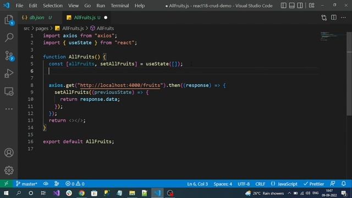This screenshot has height=198, width=352.
Task: Open the Search view in activity bar
Action: (x=9, y=37)
